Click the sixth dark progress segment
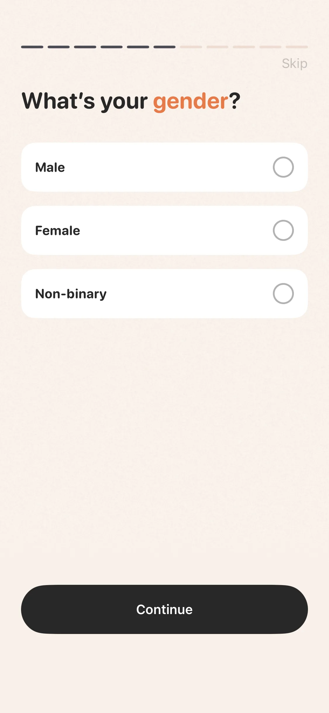 pos(164,47)
